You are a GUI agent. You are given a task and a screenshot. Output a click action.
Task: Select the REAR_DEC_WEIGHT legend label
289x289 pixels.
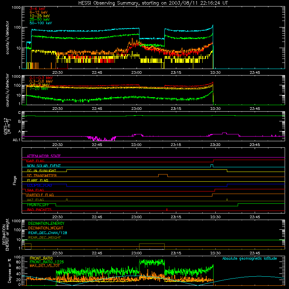click(x=44, y=238)
